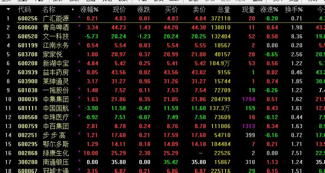Click the 卖价 column header
The width and height of the screenshot is (325, 173).
[199, 9]
